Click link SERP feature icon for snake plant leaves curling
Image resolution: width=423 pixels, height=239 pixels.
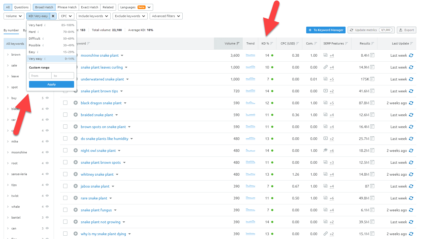326,67
